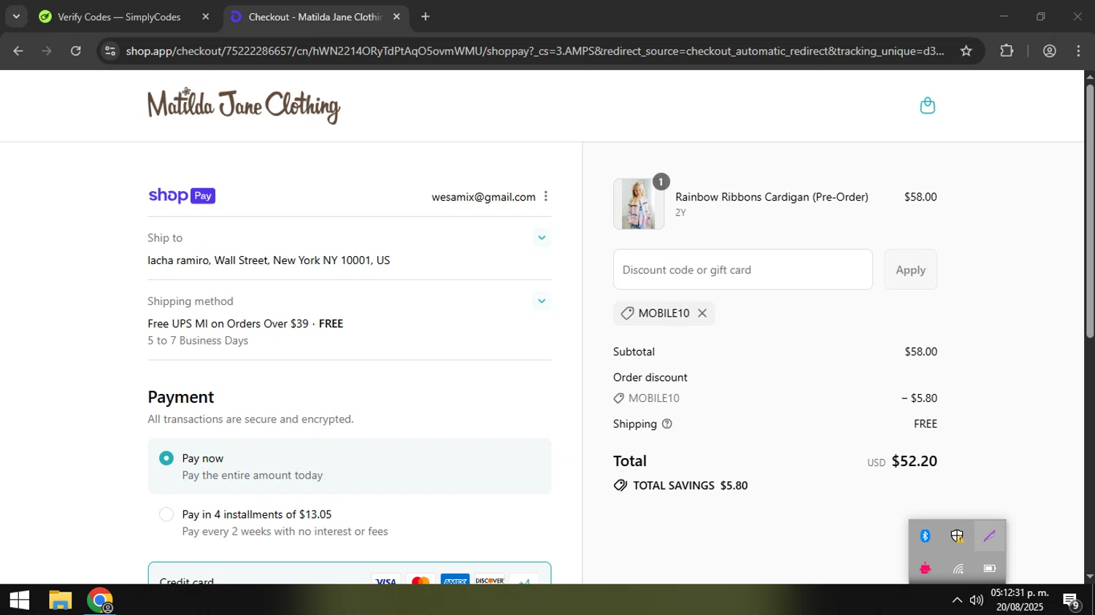
Task: Switch to the Verify Codes SimplyCodes tab
Action: click(119, 17)
